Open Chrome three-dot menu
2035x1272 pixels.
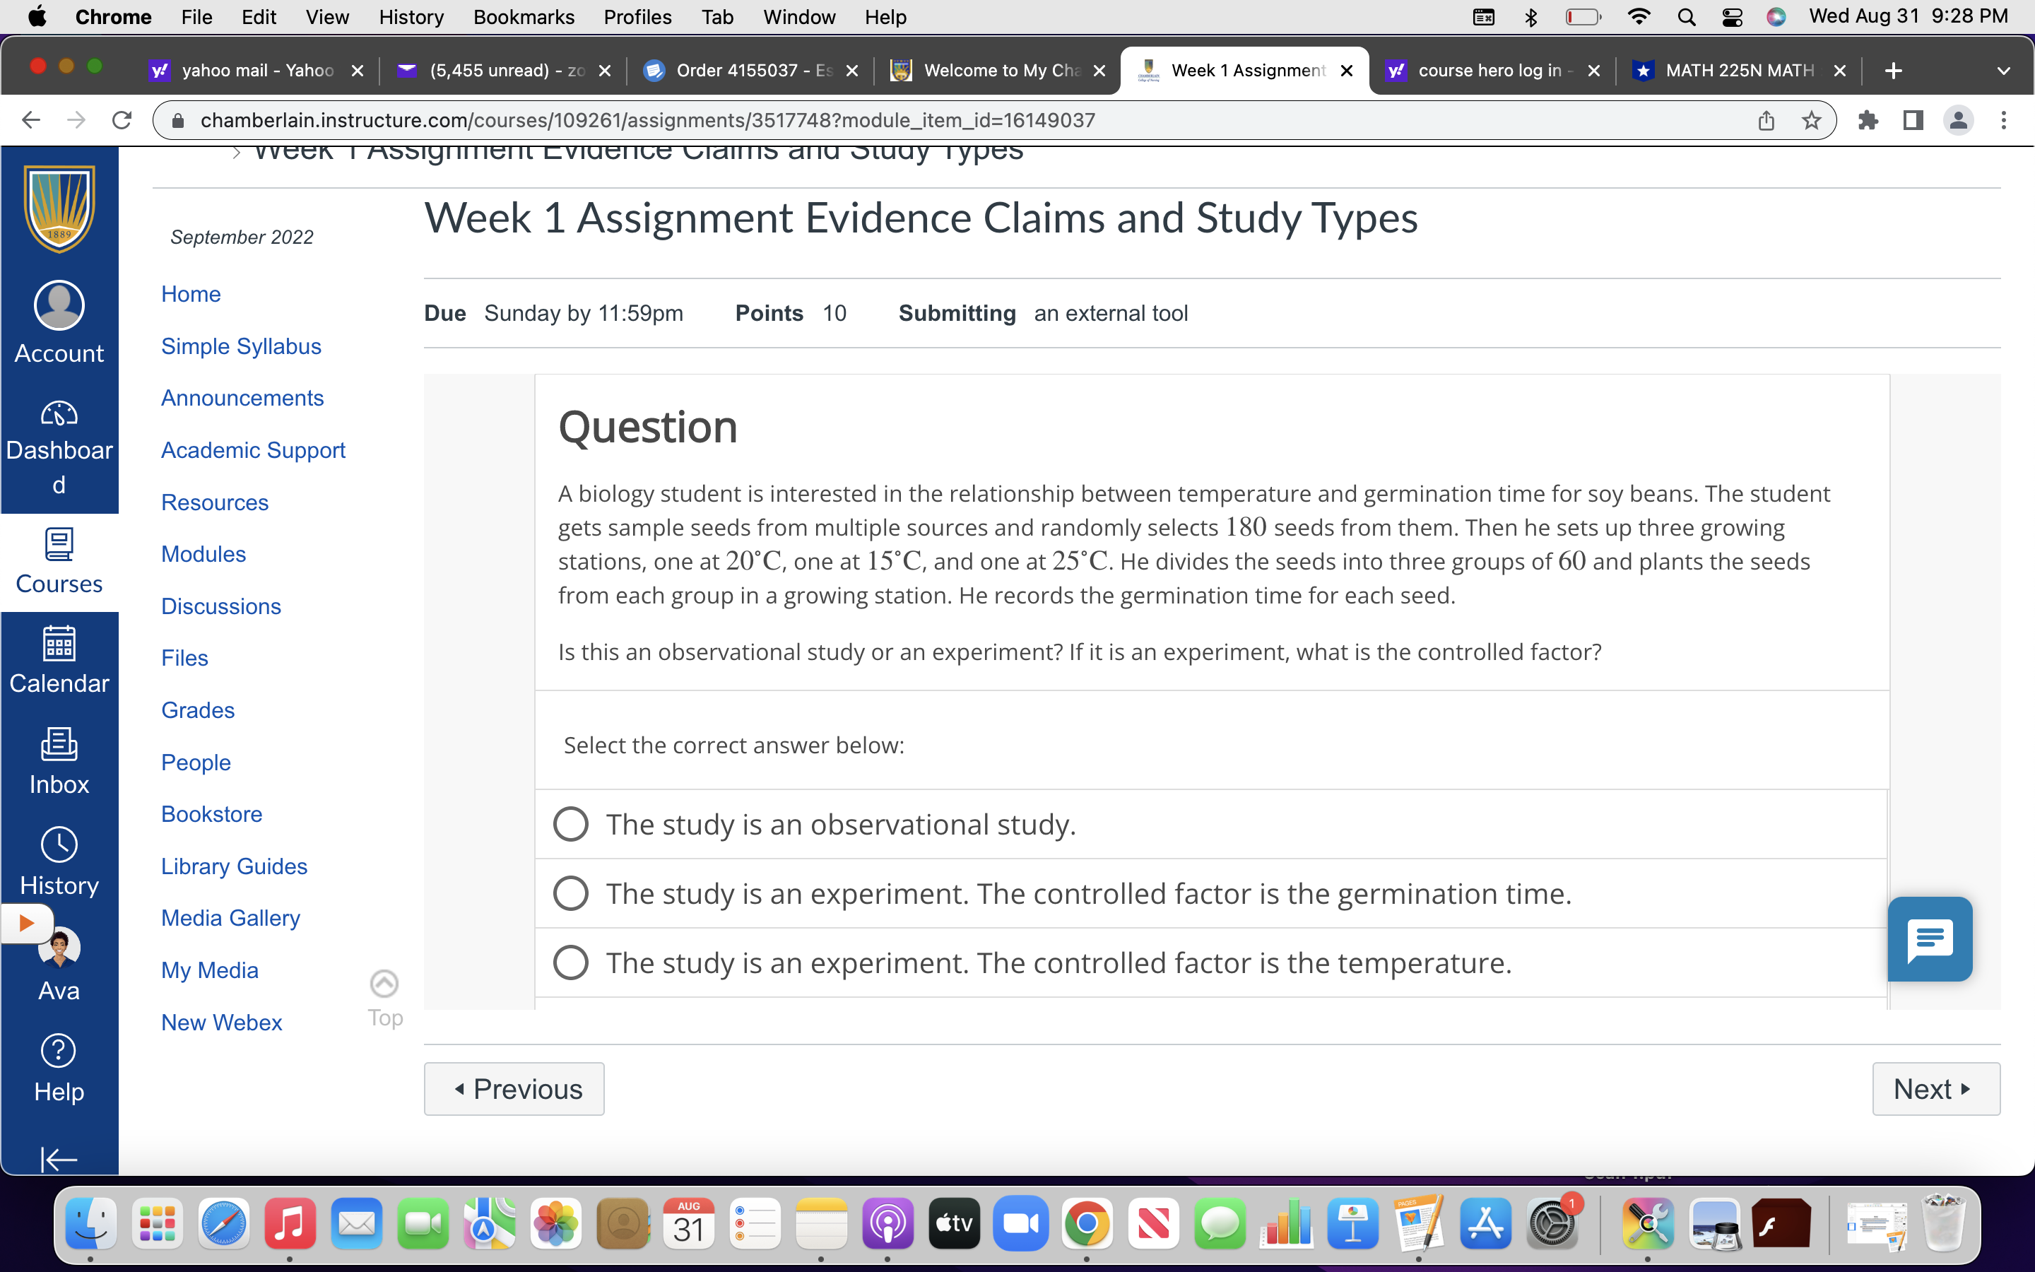tap(2004, 120)
